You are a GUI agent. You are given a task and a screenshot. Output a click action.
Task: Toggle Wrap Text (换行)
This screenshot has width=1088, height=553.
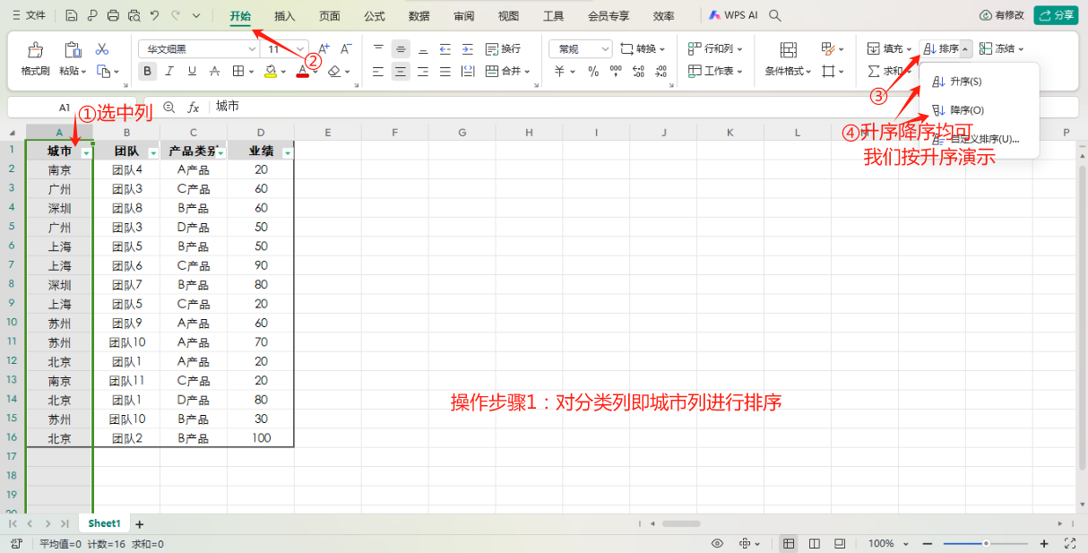coord(503,48)
